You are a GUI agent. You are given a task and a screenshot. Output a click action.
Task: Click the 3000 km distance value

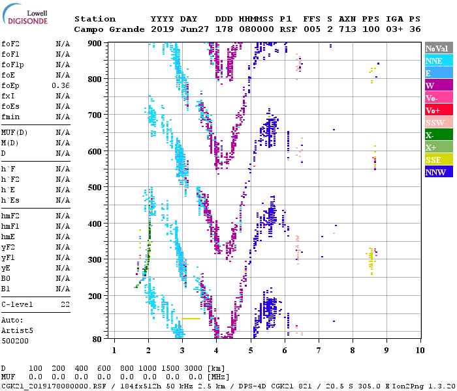[x=193, y=369]
